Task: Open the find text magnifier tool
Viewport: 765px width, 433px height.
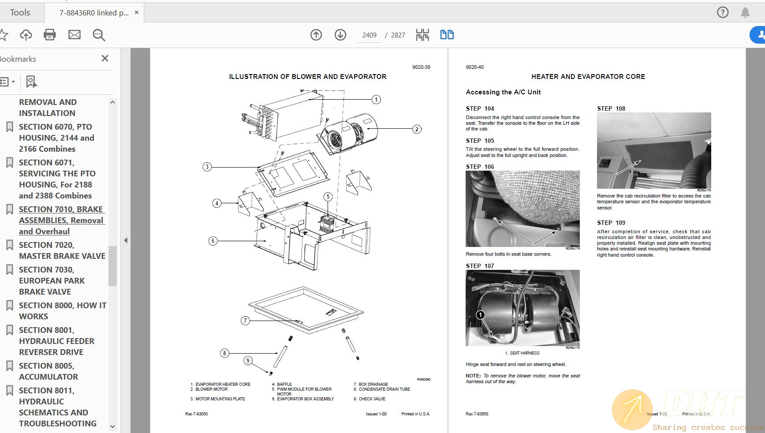Action: pyautogui.click(x=99, y=35)
